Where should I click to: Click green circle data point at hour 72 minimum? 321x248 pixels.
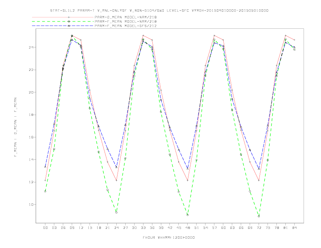click(259, 216)
